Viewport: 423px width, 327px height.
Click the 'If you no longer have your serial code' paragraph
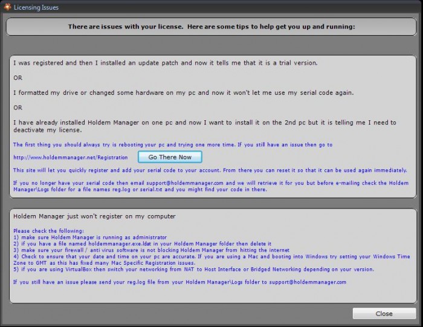tap(211, 186)
